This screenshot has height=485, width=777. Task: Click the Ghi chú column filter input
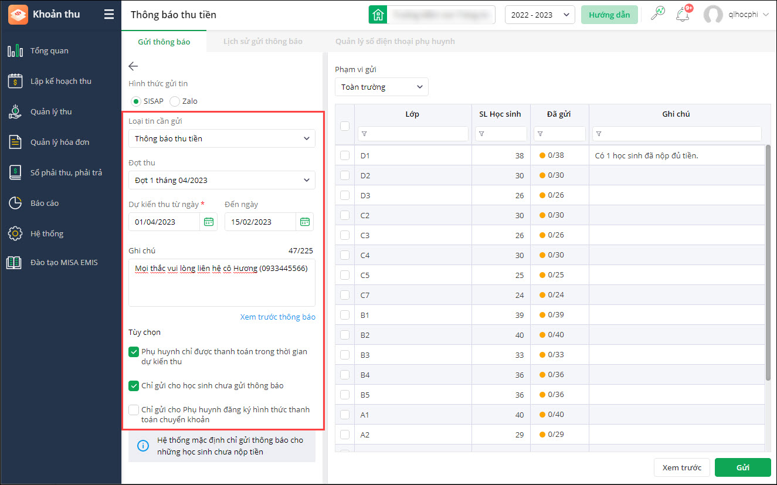pyautogui.click(x=677, y=134)
